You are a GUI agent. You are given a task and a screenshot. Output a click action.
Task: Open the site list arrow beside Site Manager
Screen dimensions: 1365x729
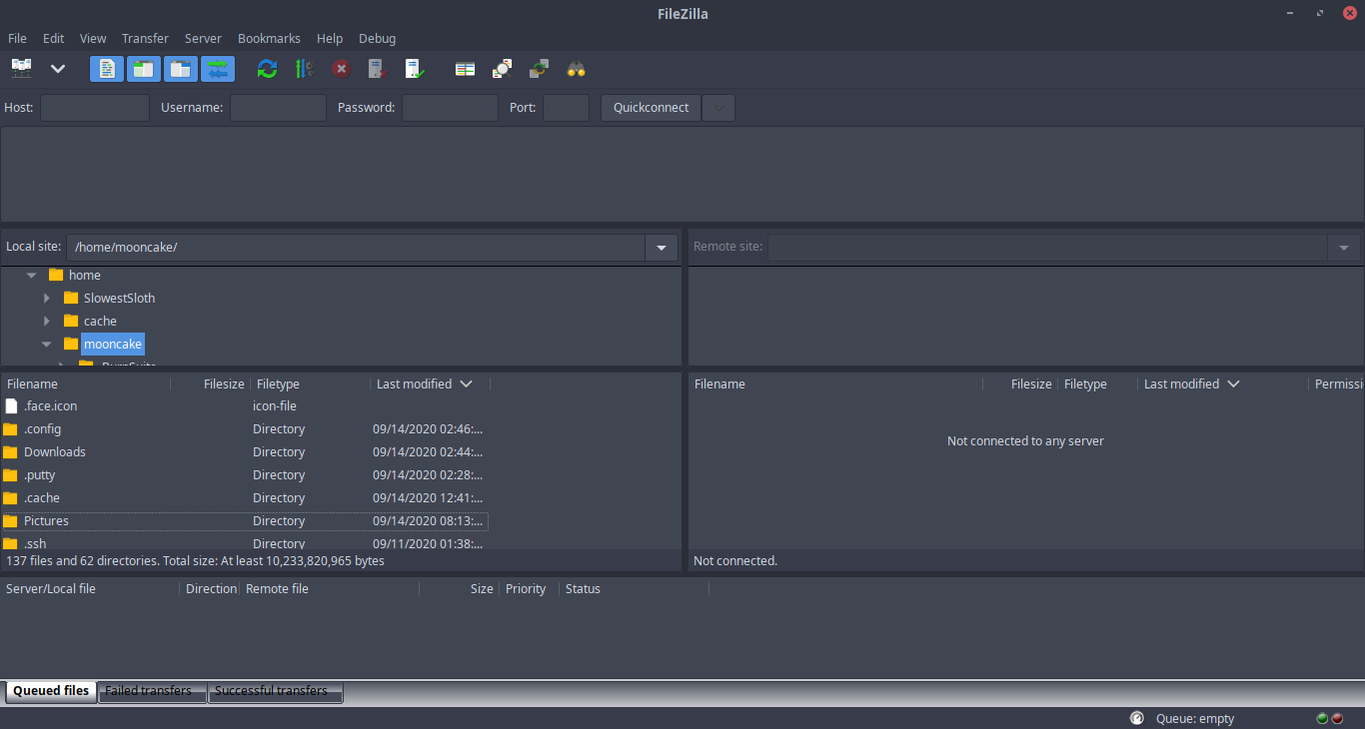[58, 69]
